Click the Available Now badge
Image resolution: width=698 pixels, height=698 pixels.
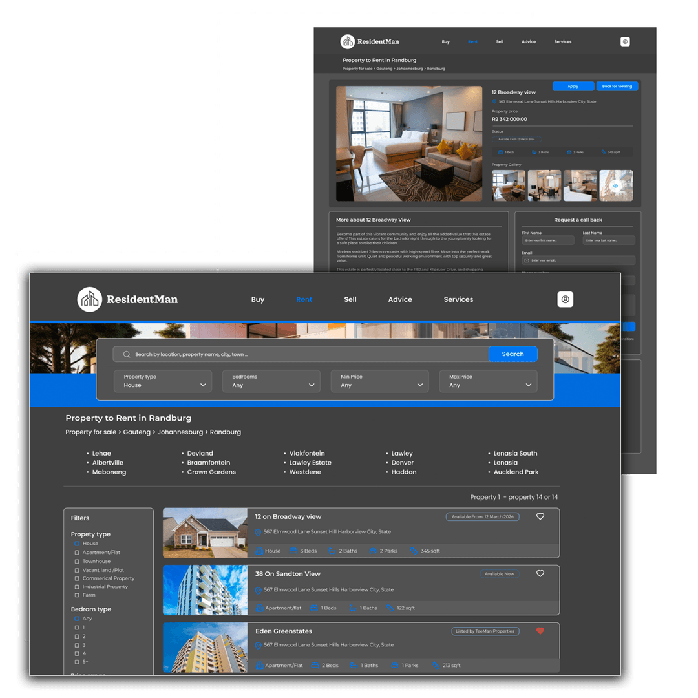[499, 574]
